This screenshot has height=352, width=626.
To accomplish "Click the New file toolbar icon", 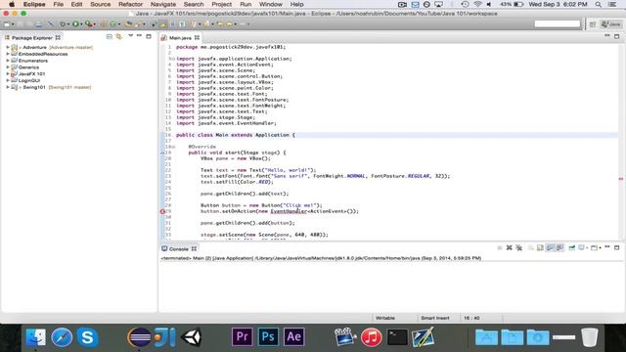I will (7, 24).
